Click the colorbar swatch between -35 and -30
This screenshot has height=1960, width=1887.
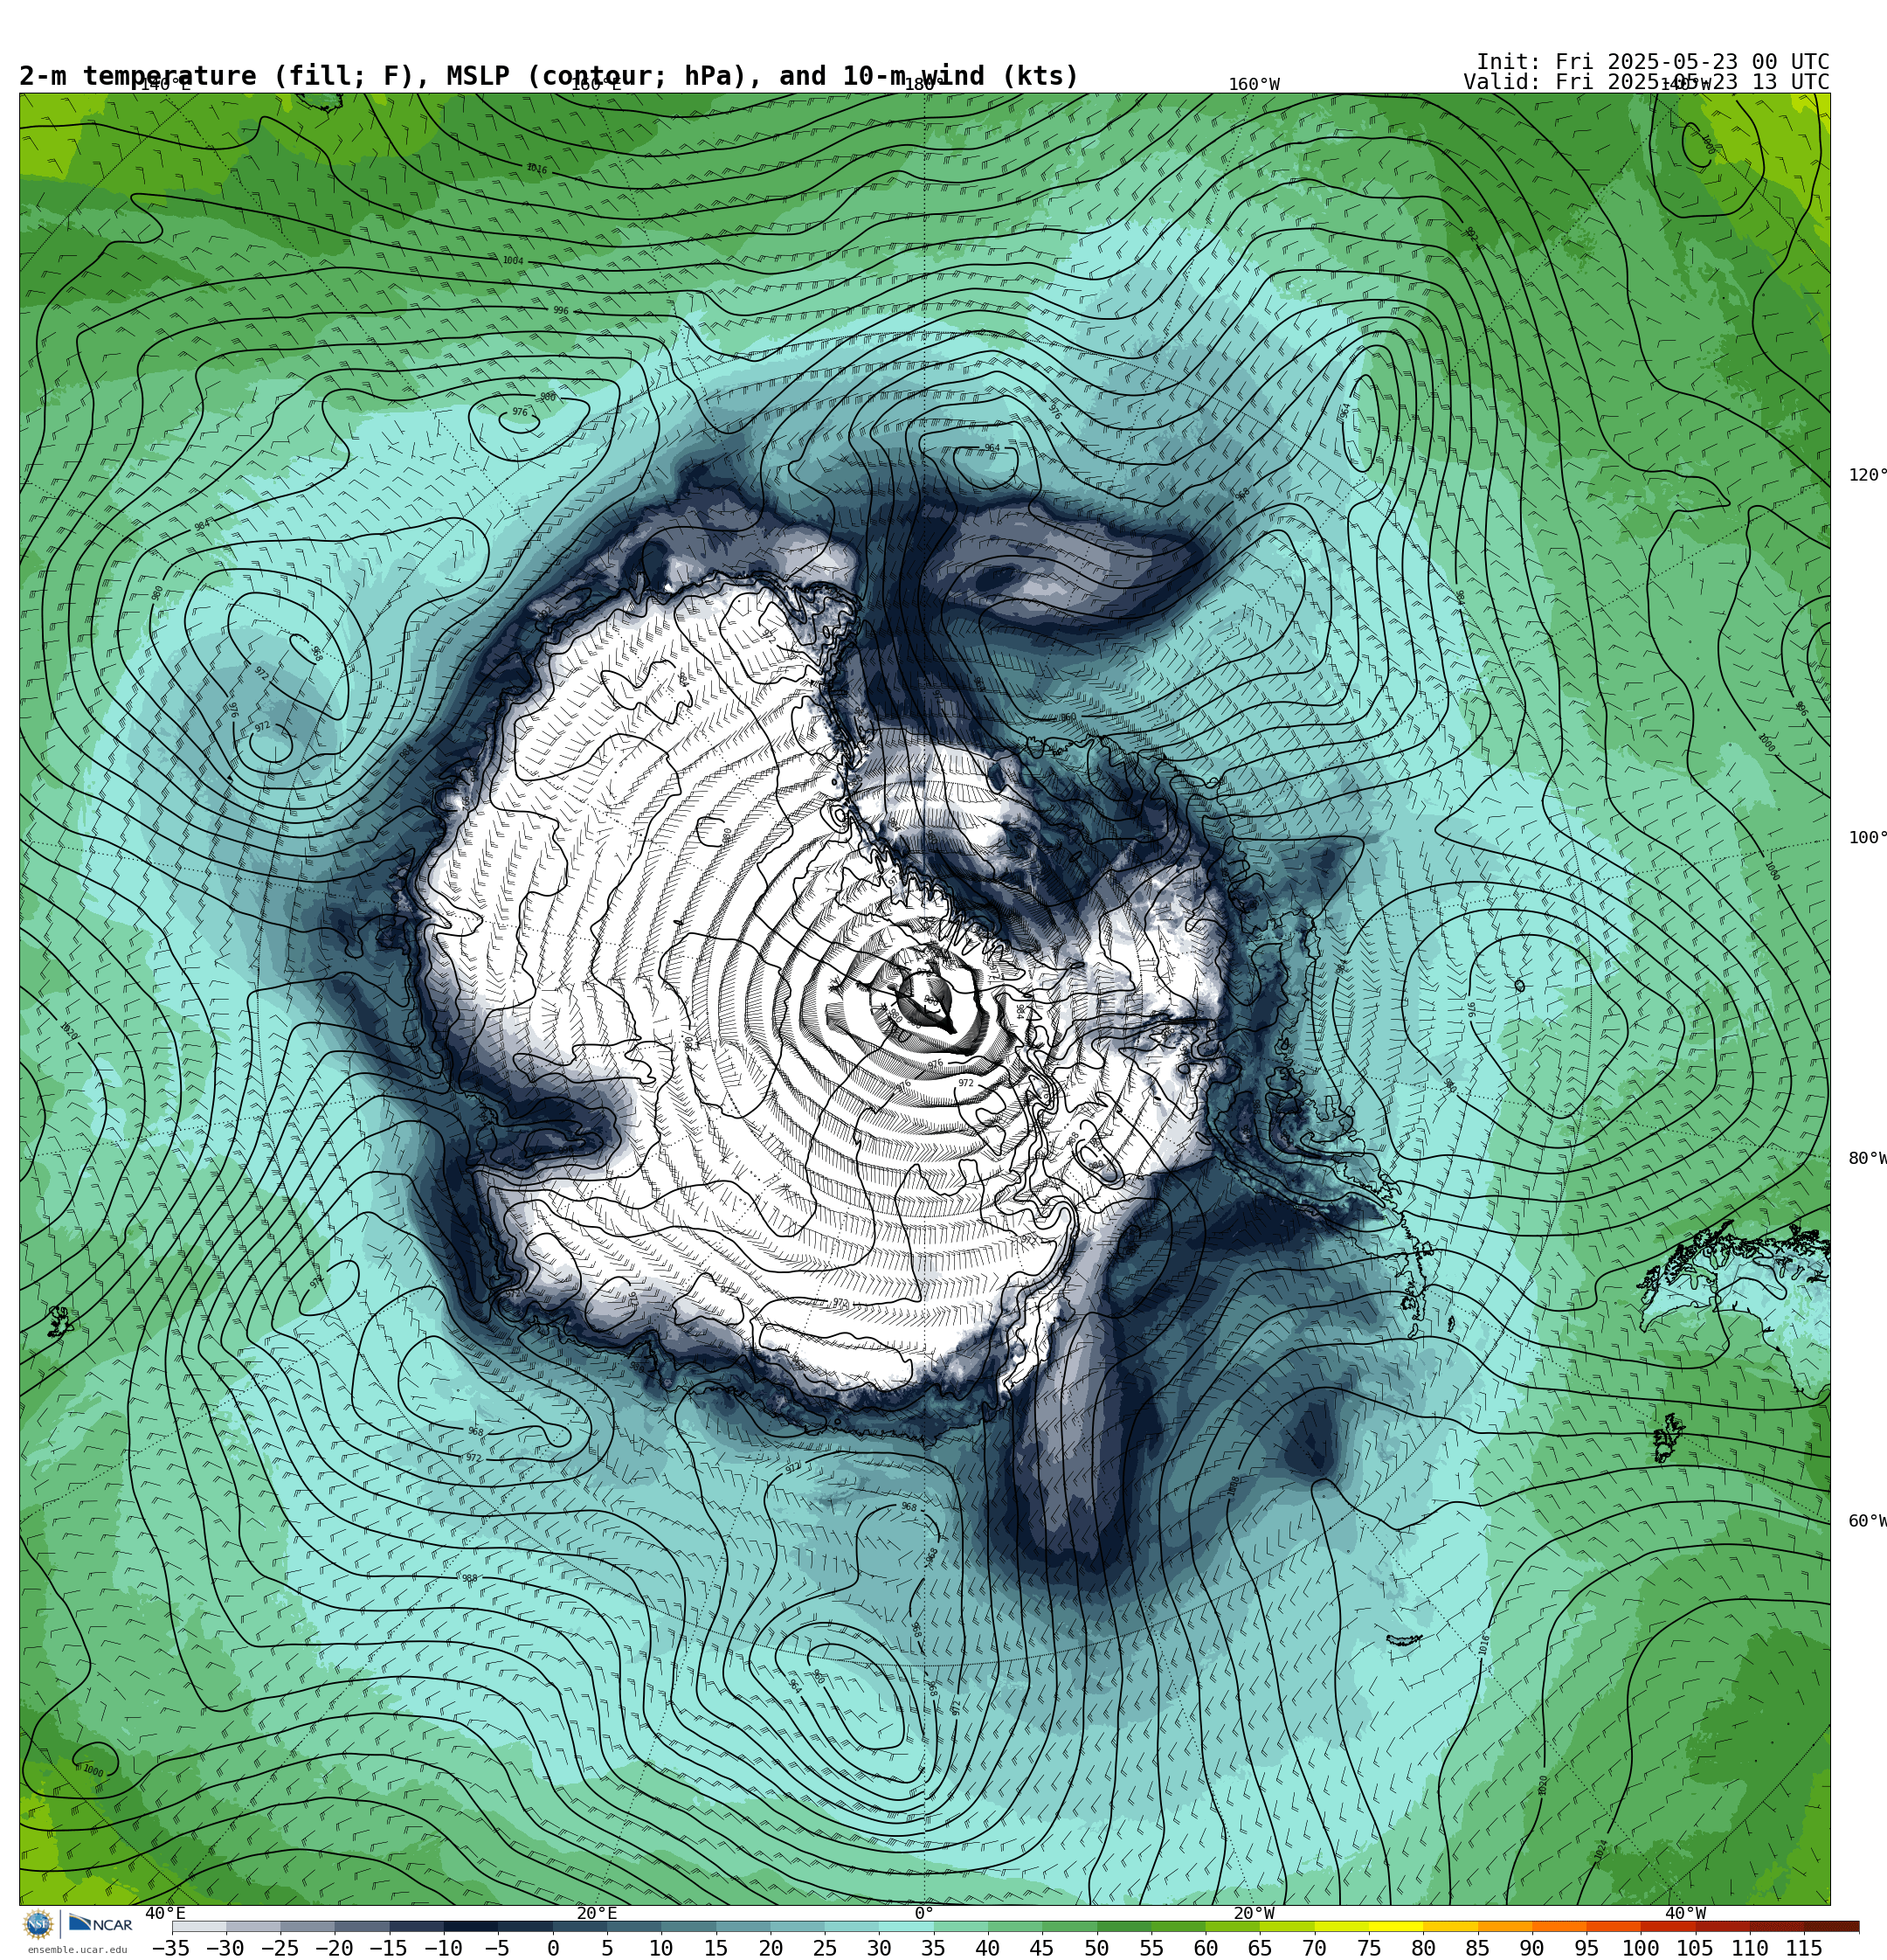click(199, 1926)
